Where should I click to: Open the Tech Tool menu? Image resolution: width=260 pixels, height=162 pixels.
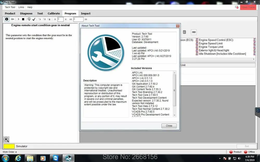point(10,7)
